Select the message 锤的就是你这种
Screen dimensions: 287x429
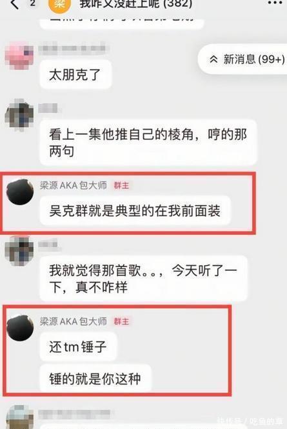[95, 379]
